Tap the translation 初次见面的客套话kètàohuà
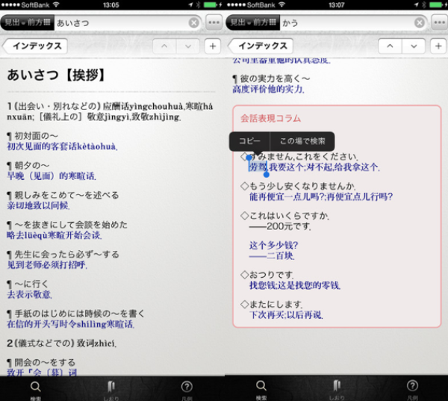Viewport: 448px width, 401px height. [x=62, y=146]
